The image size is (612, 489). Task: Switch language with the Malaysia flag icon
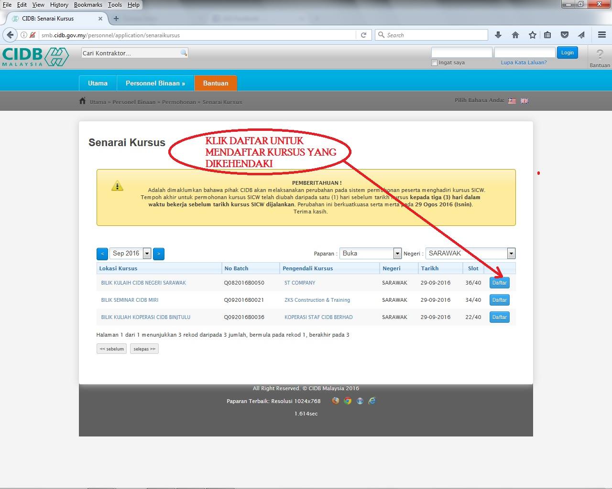[x=512, y=101]
